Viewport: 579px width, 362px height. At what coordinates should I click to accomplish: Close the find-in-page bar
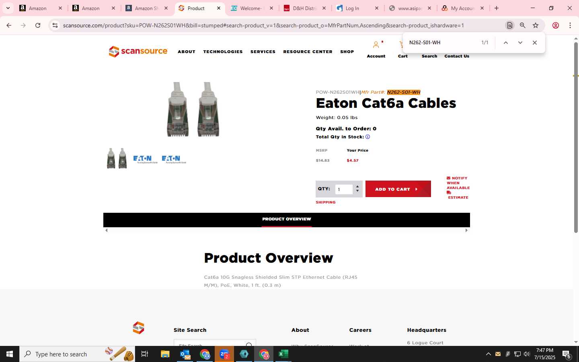click(534, 43)
